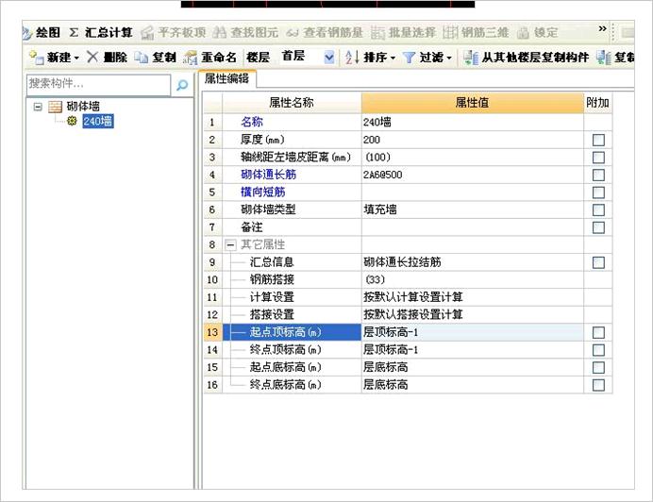Open the 楼层 首层 dropdown arrow

329,57
